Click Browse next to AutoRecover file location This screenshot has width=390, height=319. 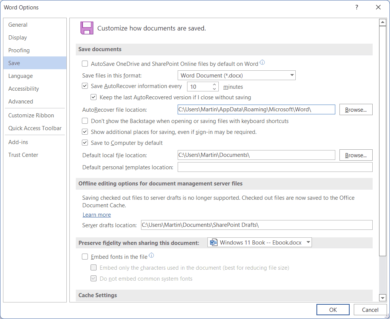coord(356,109)
